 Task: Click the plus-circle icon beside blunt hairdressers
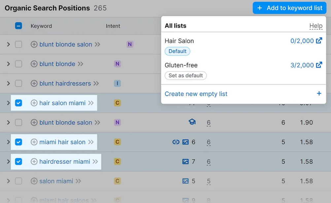(x=34, y=84)
